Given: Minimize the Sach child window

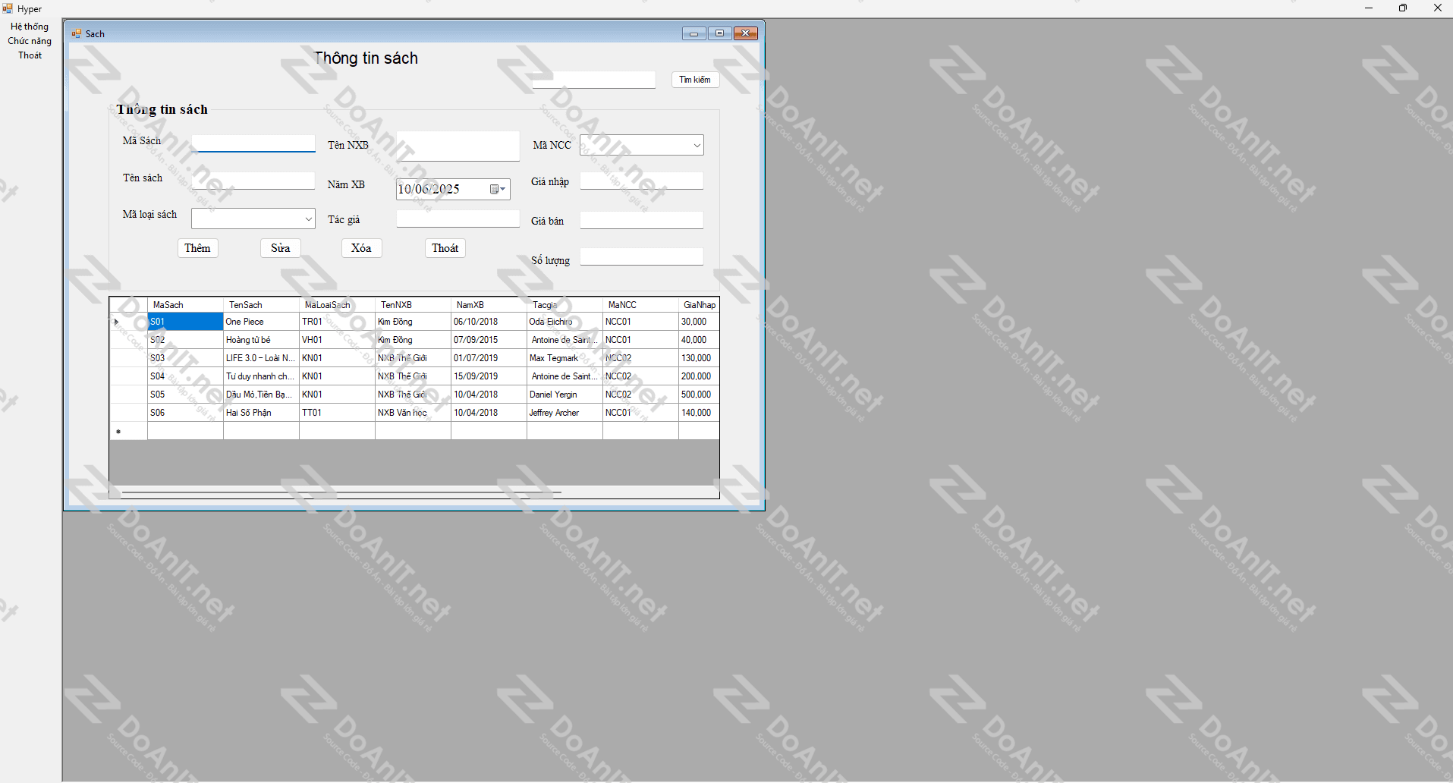Looking at the screenshot, I should coord(693,33).
